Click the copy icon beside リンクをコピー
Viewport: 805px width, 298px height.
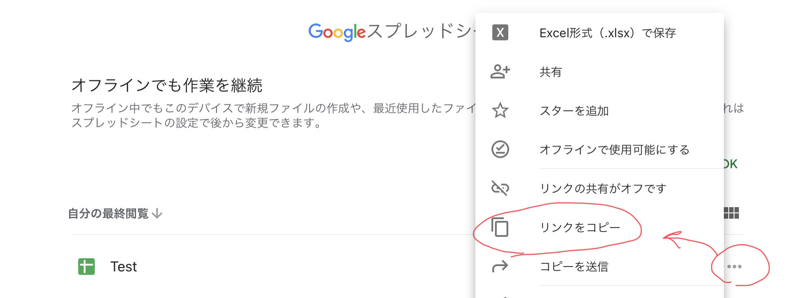click(x=500, y=227)
